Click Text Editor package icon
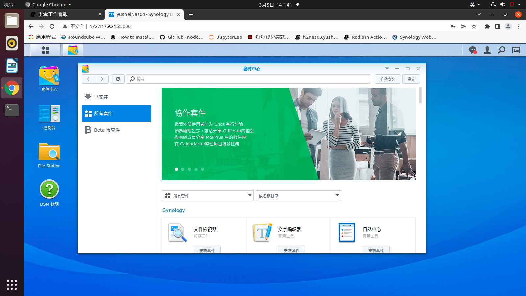Image resolution: width=526 pixels, height=296 pixels. 262,233
